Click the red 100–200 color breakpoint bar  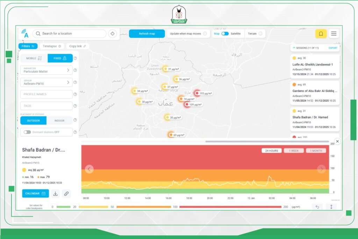(230, 207)
